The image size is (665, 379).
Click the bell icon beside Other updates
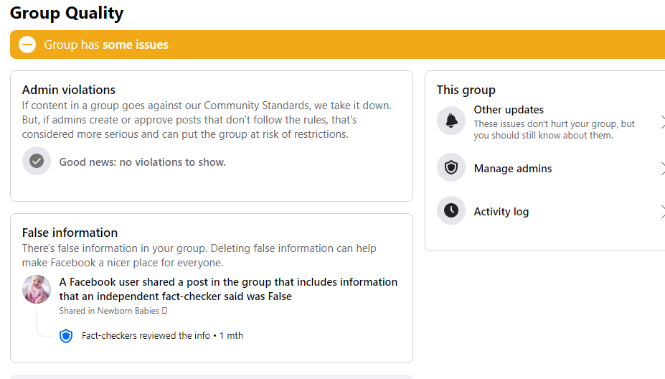pos(451,121)
